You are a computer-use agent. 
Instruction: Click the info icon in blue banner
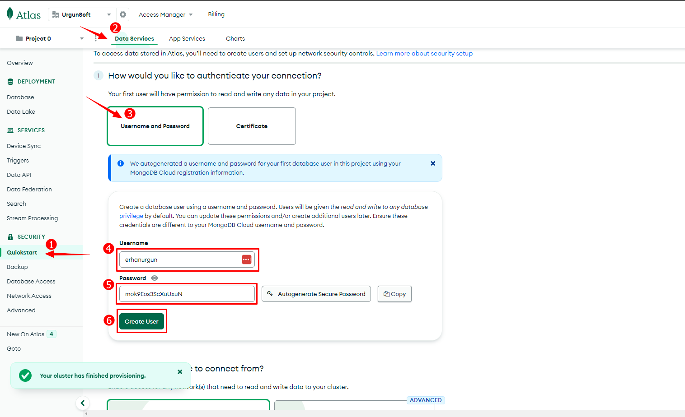(x=121, y=163)
